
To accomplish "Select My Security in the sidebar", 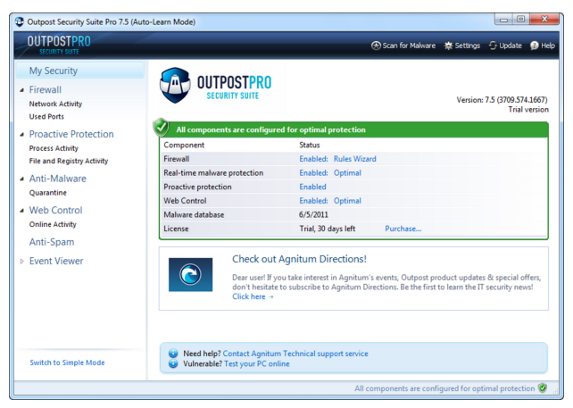I will tap(80, 71).
